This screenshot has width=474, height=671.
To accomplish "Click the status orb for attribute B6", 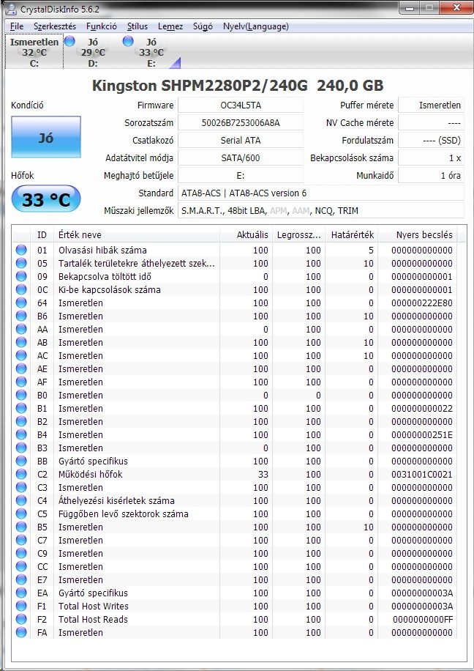I will pos(21,316).
